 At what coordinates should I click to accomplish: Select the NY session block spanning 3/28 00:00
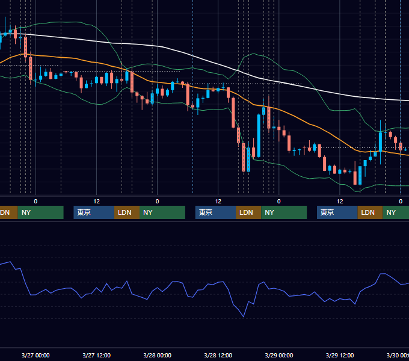click(x=162, y=212)
